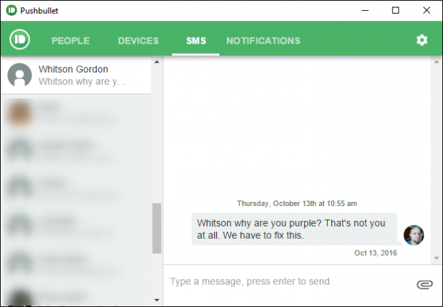Click scroll-up arrow of conversation list
Image resolution: width=443 pixels, height=307 pixels.
[x=157, y=61]
